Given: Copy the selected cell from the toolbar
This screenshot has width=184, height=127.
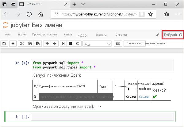Looking at the screenshot, I should coord(30,44).
